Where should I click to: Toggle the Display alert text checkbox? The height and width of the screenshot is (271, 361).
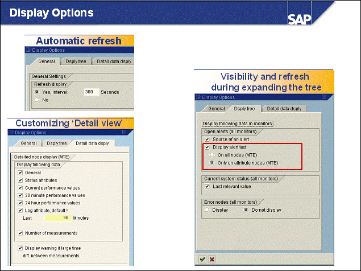pyautogui.click(x=207, y=147)
